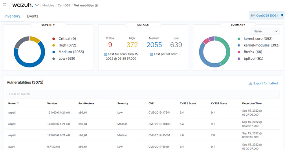Unpin the CentOS8 agent

(x=282, y=15)
